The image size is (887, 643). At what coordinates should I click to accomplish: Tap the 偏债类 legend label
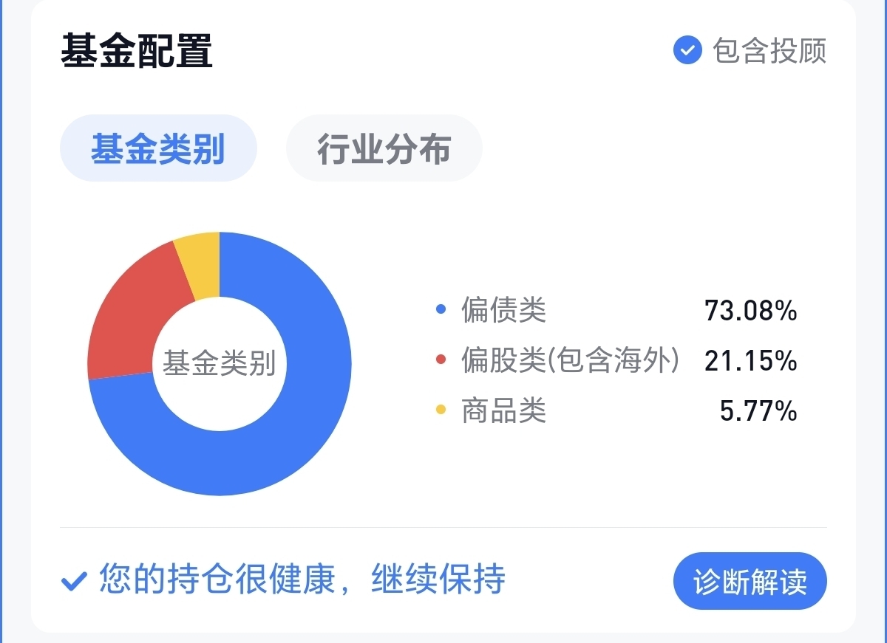tap(504, 310)
